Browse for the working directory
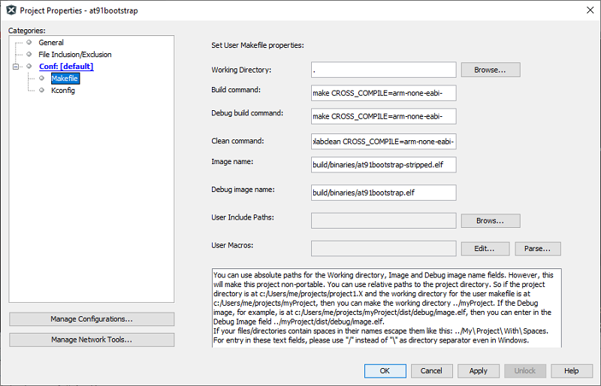This screenshot has height=386, width=601. coord(490,70)
